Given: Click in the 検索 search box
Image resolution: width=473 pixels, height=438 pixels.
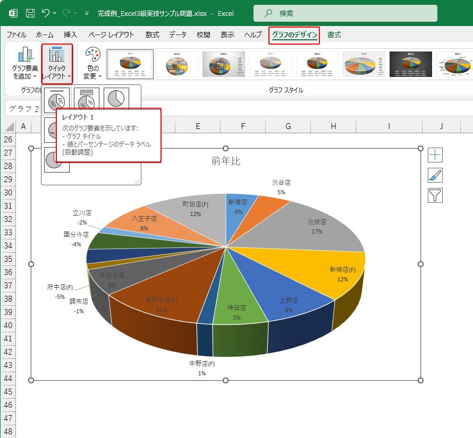Looking at the screenshot, I should click(x=345, y=13).
